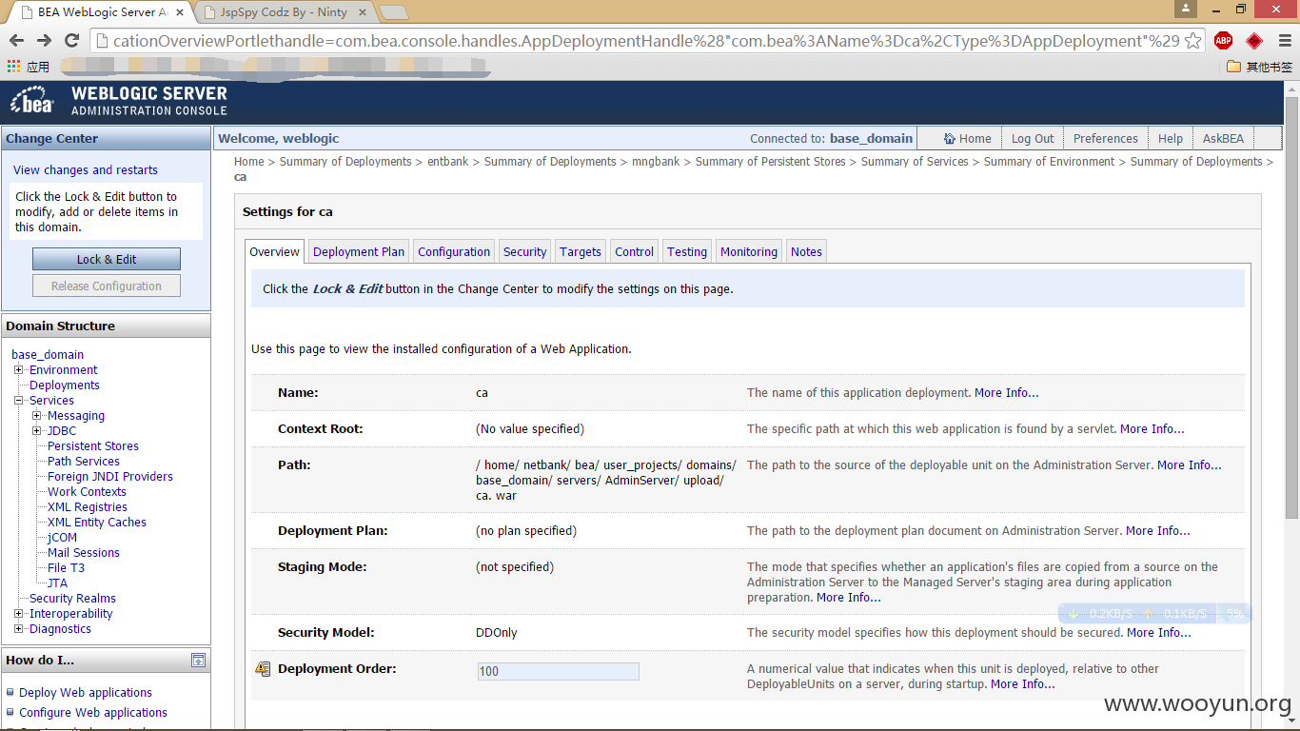Expand the JDBC tree node
This screenshot has width=1300, height=731.
37,430
